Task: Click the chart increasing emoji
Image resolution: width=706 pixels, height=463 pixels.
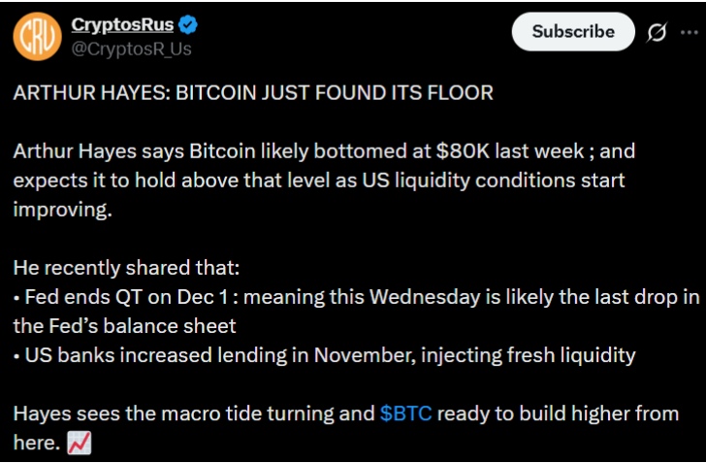Action: pyautogui.click(x=78, y=444)
